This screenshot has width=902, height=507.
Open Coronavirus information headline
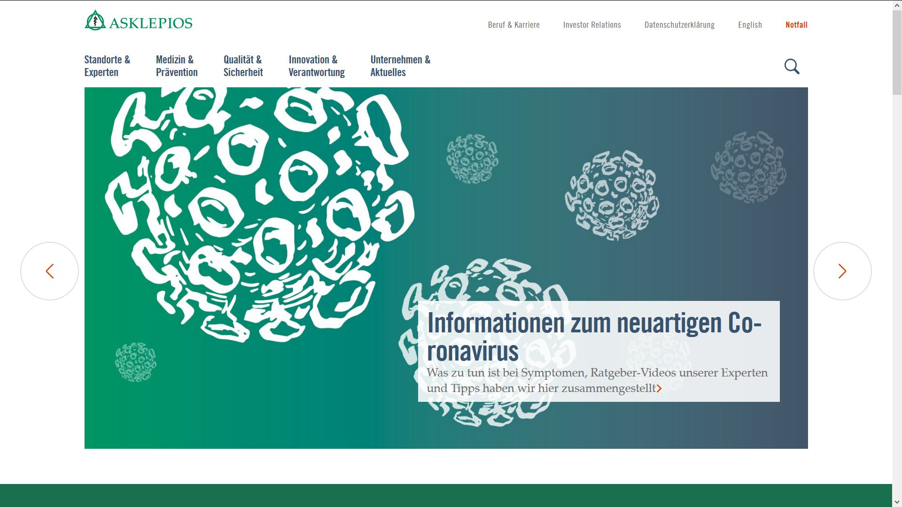pyautogui.click(x=594, y=337)
